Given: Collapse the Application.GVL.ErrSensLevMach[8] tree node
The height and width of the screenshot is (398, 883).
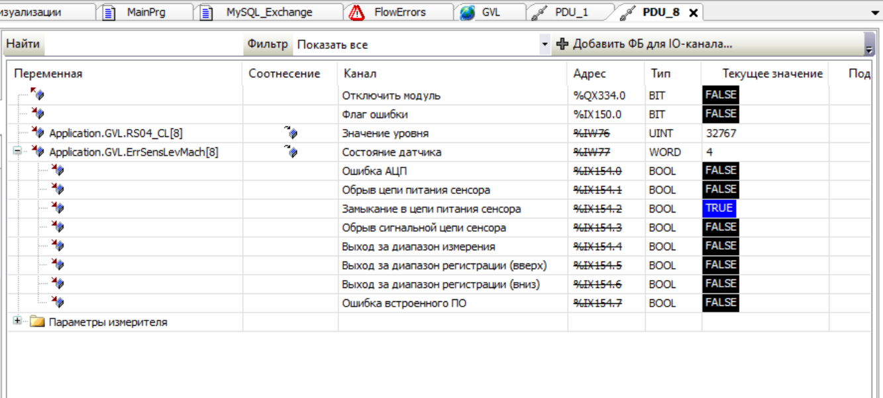Looking at the screenshot, I should pyautogui.click(x=17, y=152).
